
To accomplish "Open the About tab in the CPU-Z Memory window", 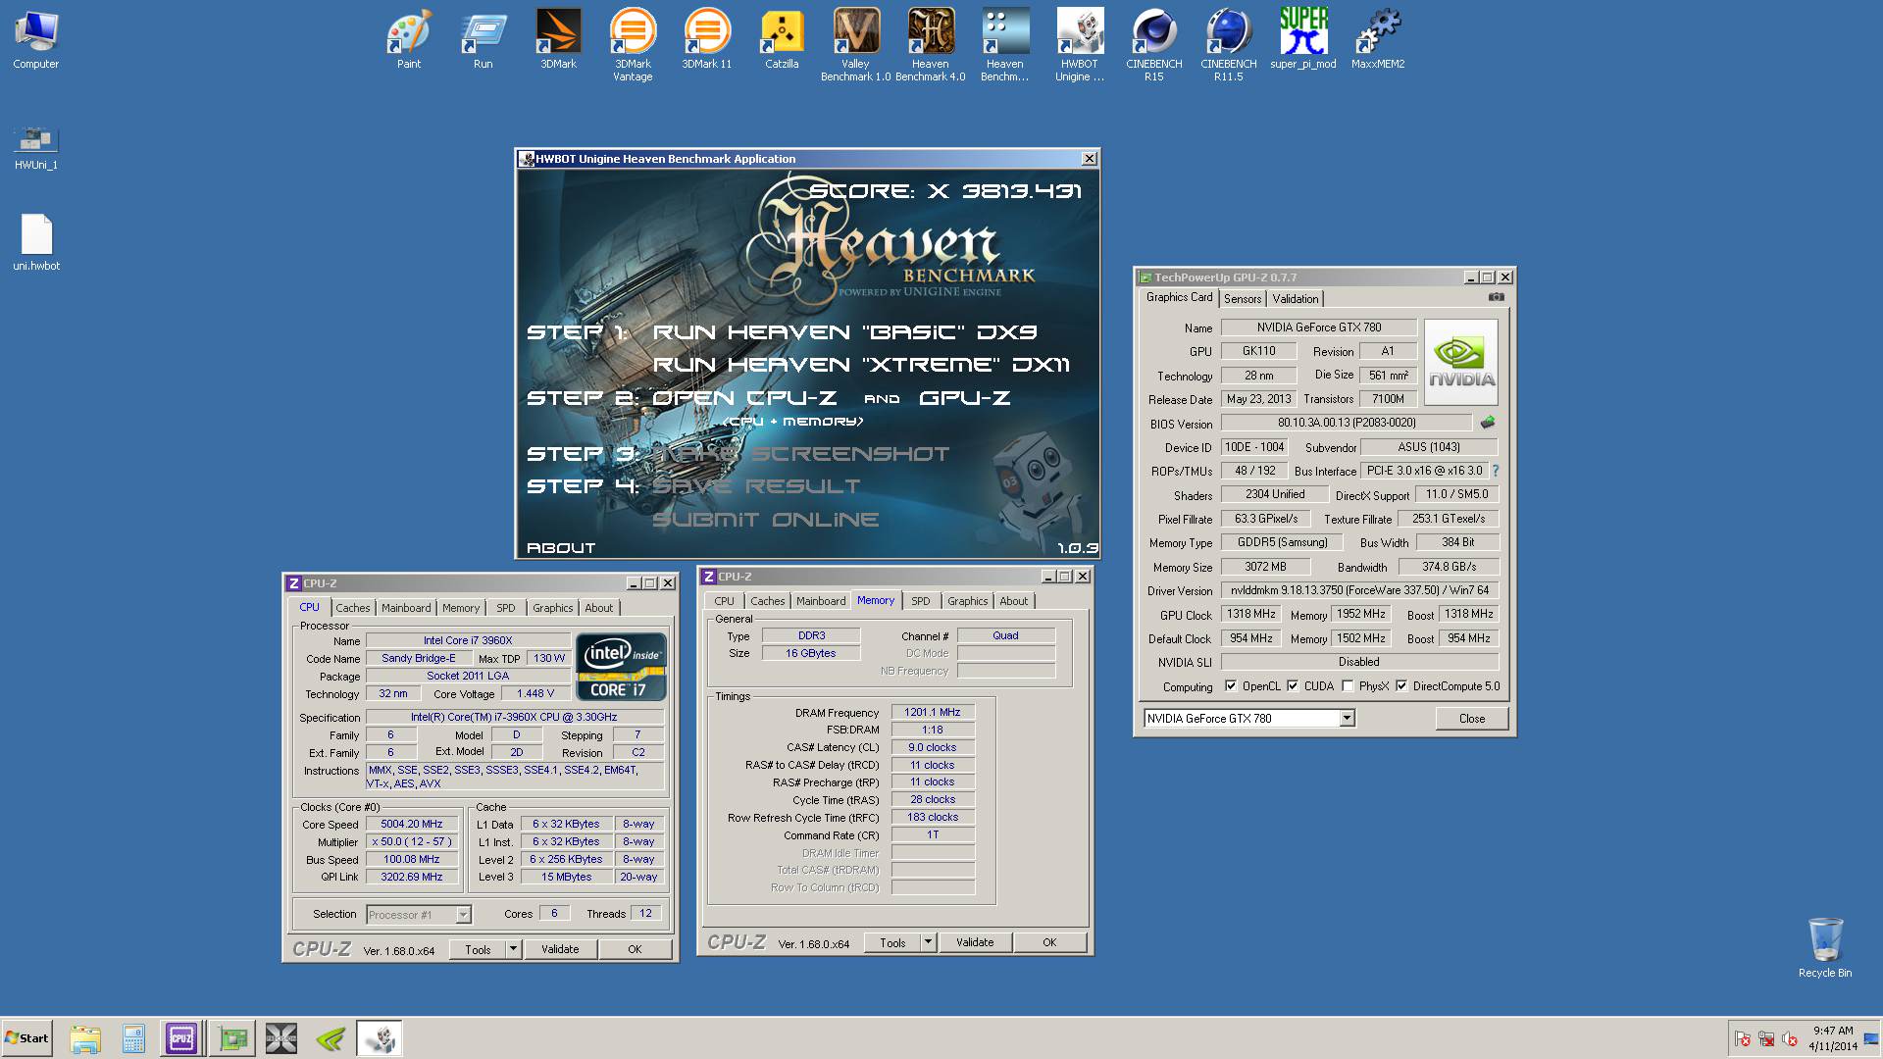I will click(x=1014, y=601).
